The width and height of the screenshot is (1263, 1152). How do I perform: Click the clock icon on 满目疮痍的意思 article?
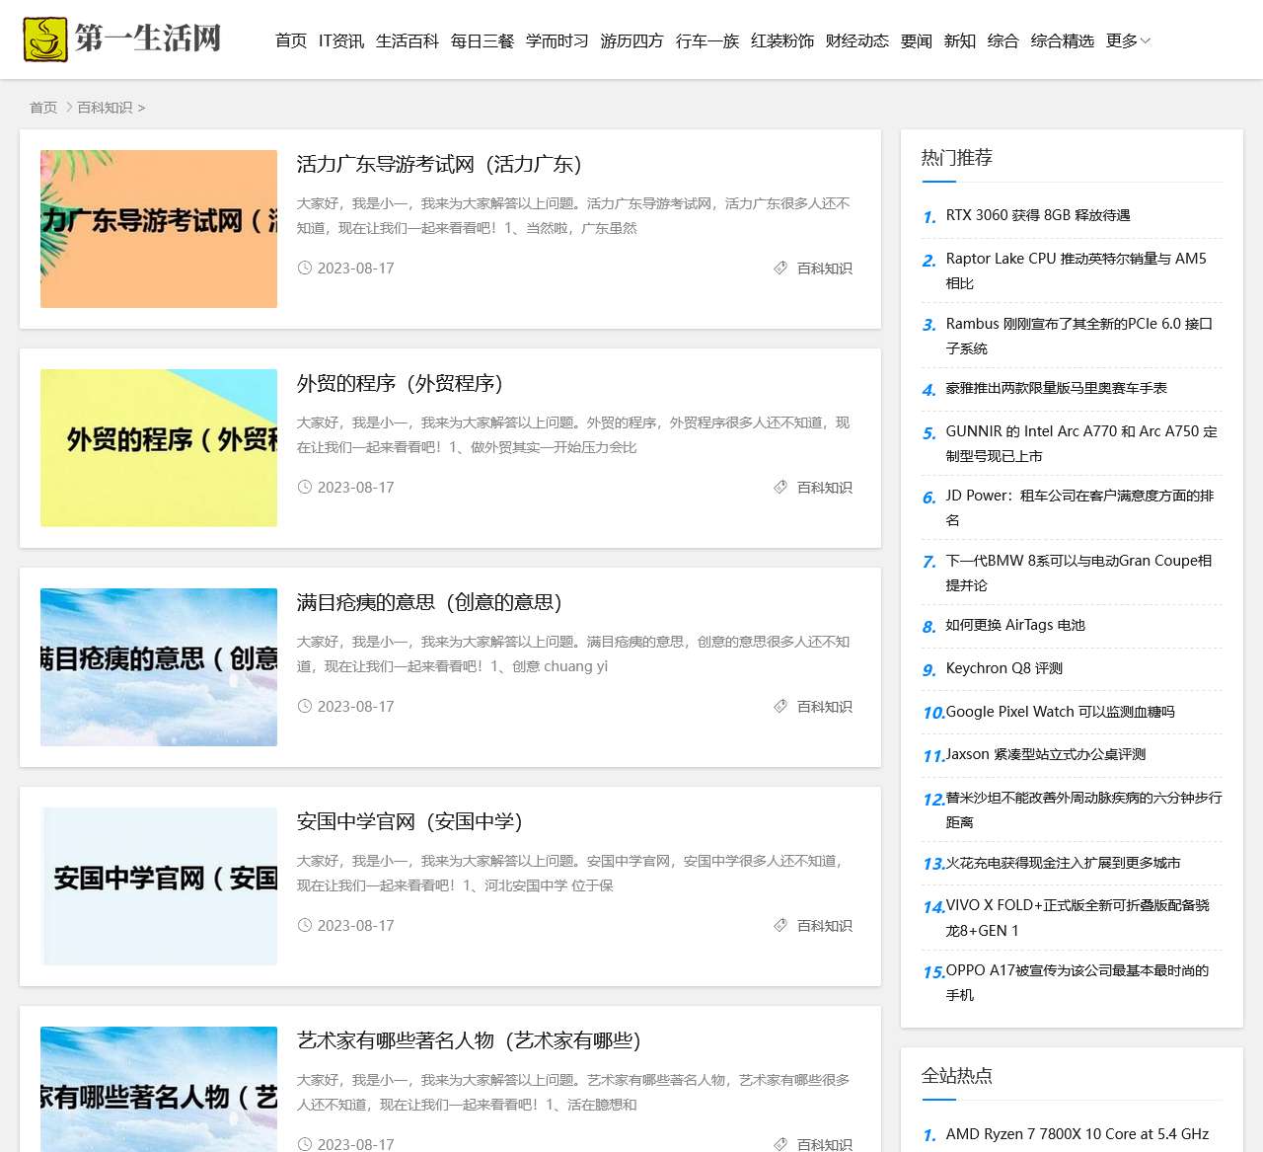pyautogui.click(x=305, y=706)
